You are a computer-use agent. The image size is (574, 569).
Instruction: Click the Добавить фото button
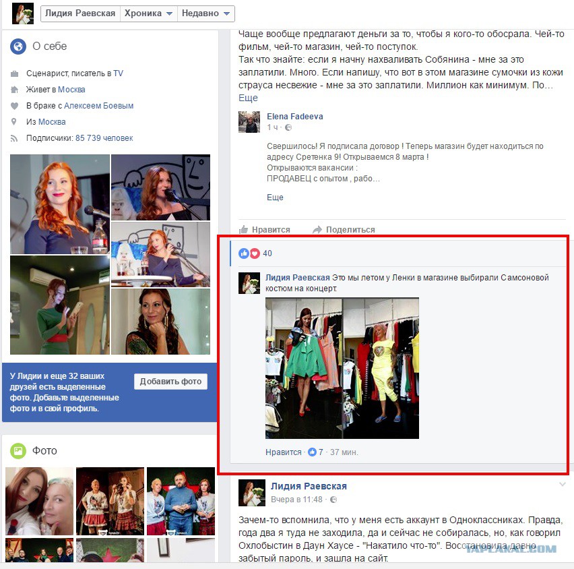[x=170, y=382]
